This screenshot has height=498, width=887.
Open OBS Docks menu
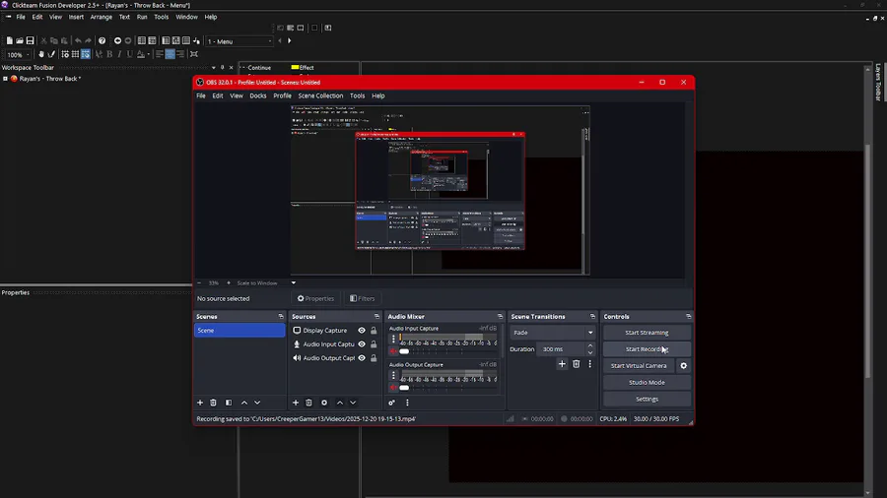[258, 95]
